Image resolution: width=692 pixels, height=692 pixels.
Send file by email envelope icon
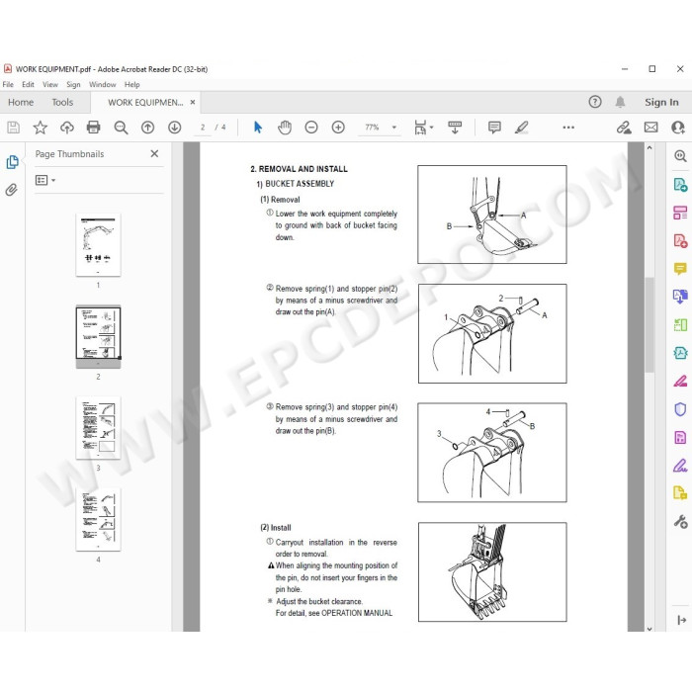pos(650,128)
